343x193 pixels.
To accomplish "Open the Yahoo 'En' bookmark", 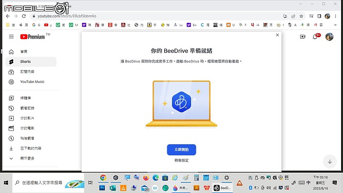I will click(192, 25).
